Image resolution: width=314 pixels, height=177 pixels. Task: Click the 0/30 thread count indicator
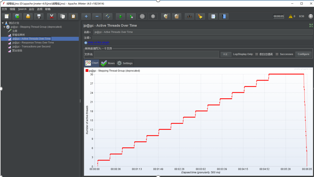(x=302, y=16)
